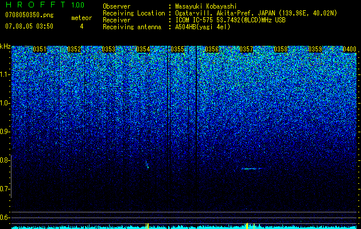Click the 0.6 kHz axis tick label

pos(5,218)
